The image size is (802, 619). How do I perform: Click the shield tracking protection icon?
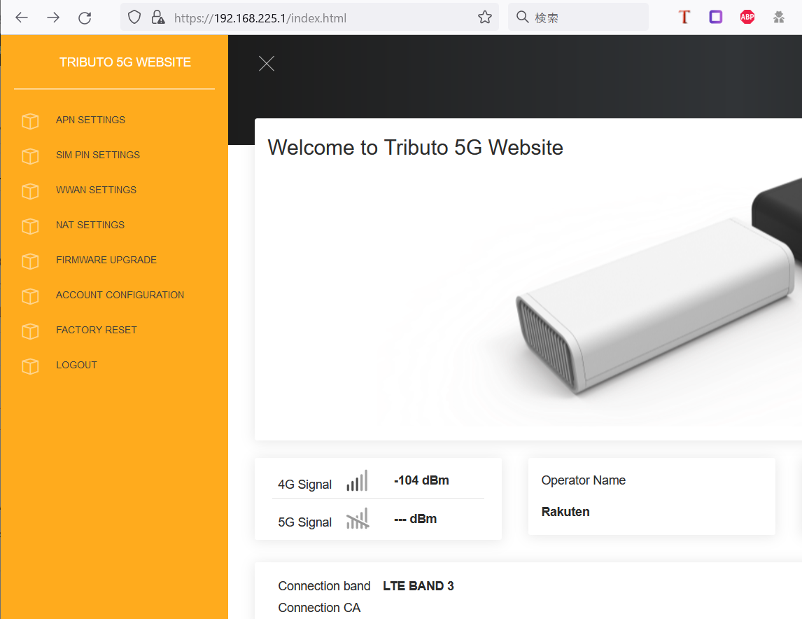(133, 16)
